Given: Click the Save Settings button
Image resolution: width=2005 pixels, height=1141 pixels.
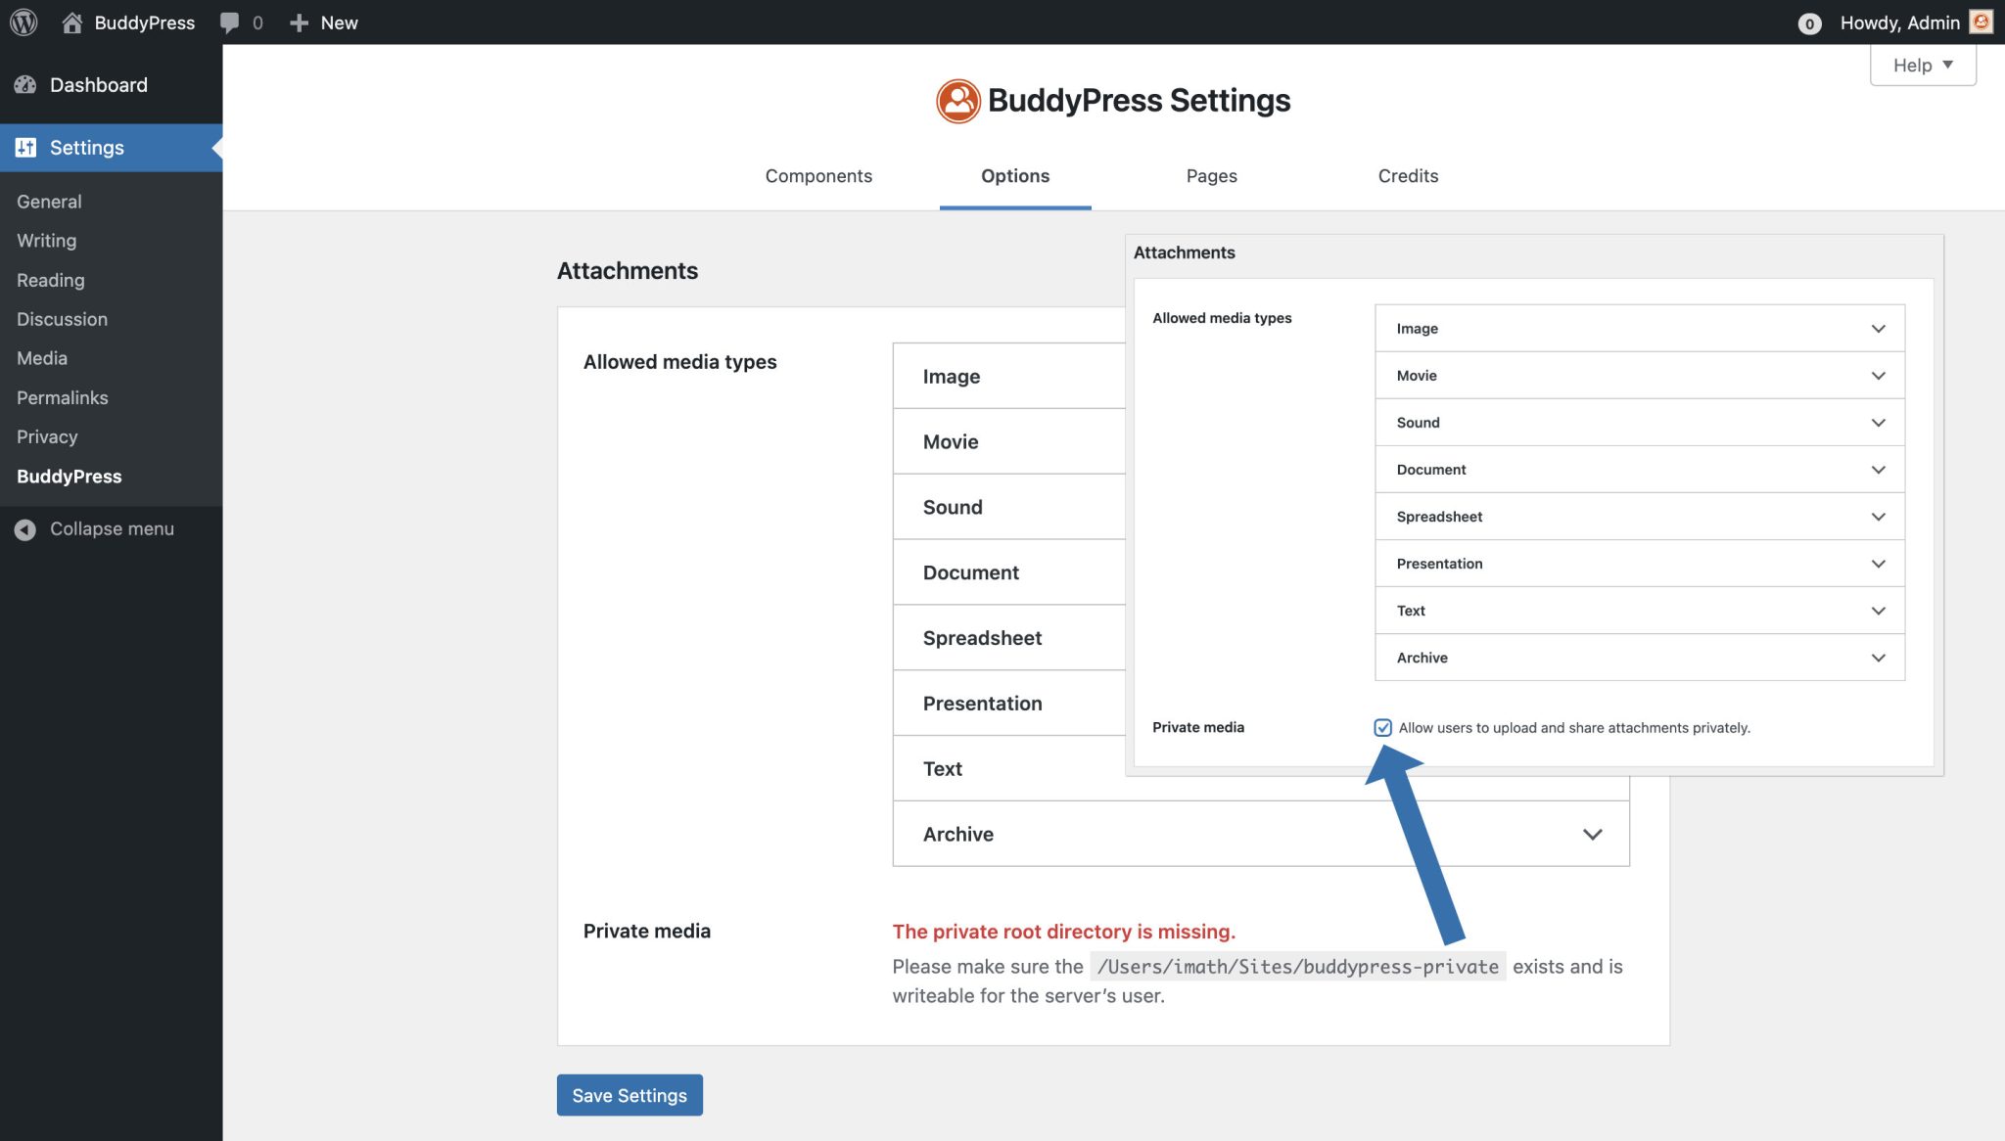Looking at the screenshot, I should [x=629, y=1095].
